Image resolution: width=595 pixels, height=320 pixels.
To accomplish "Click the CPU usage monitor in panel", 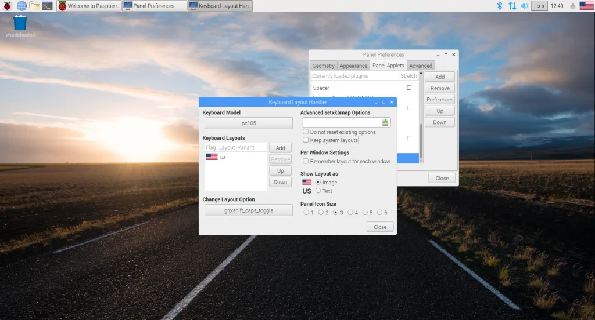I will pyautogui.click(x=539, y=6).
